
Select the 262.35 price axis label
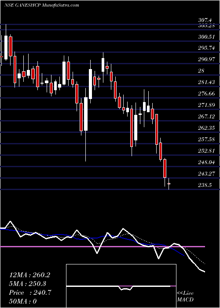207,128
